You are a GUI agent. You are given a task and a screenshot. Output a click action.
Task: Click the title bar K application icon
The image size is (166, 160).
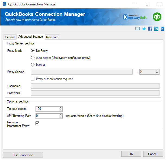(5, 4)
